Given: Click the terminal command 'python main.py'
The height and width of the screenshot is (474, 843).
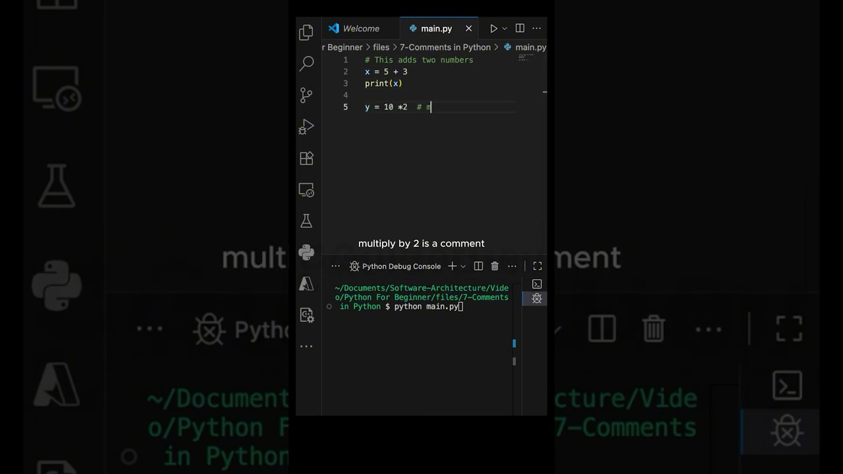Looking at the screenshot, I should pyautogui.click(x=426, y=307).
